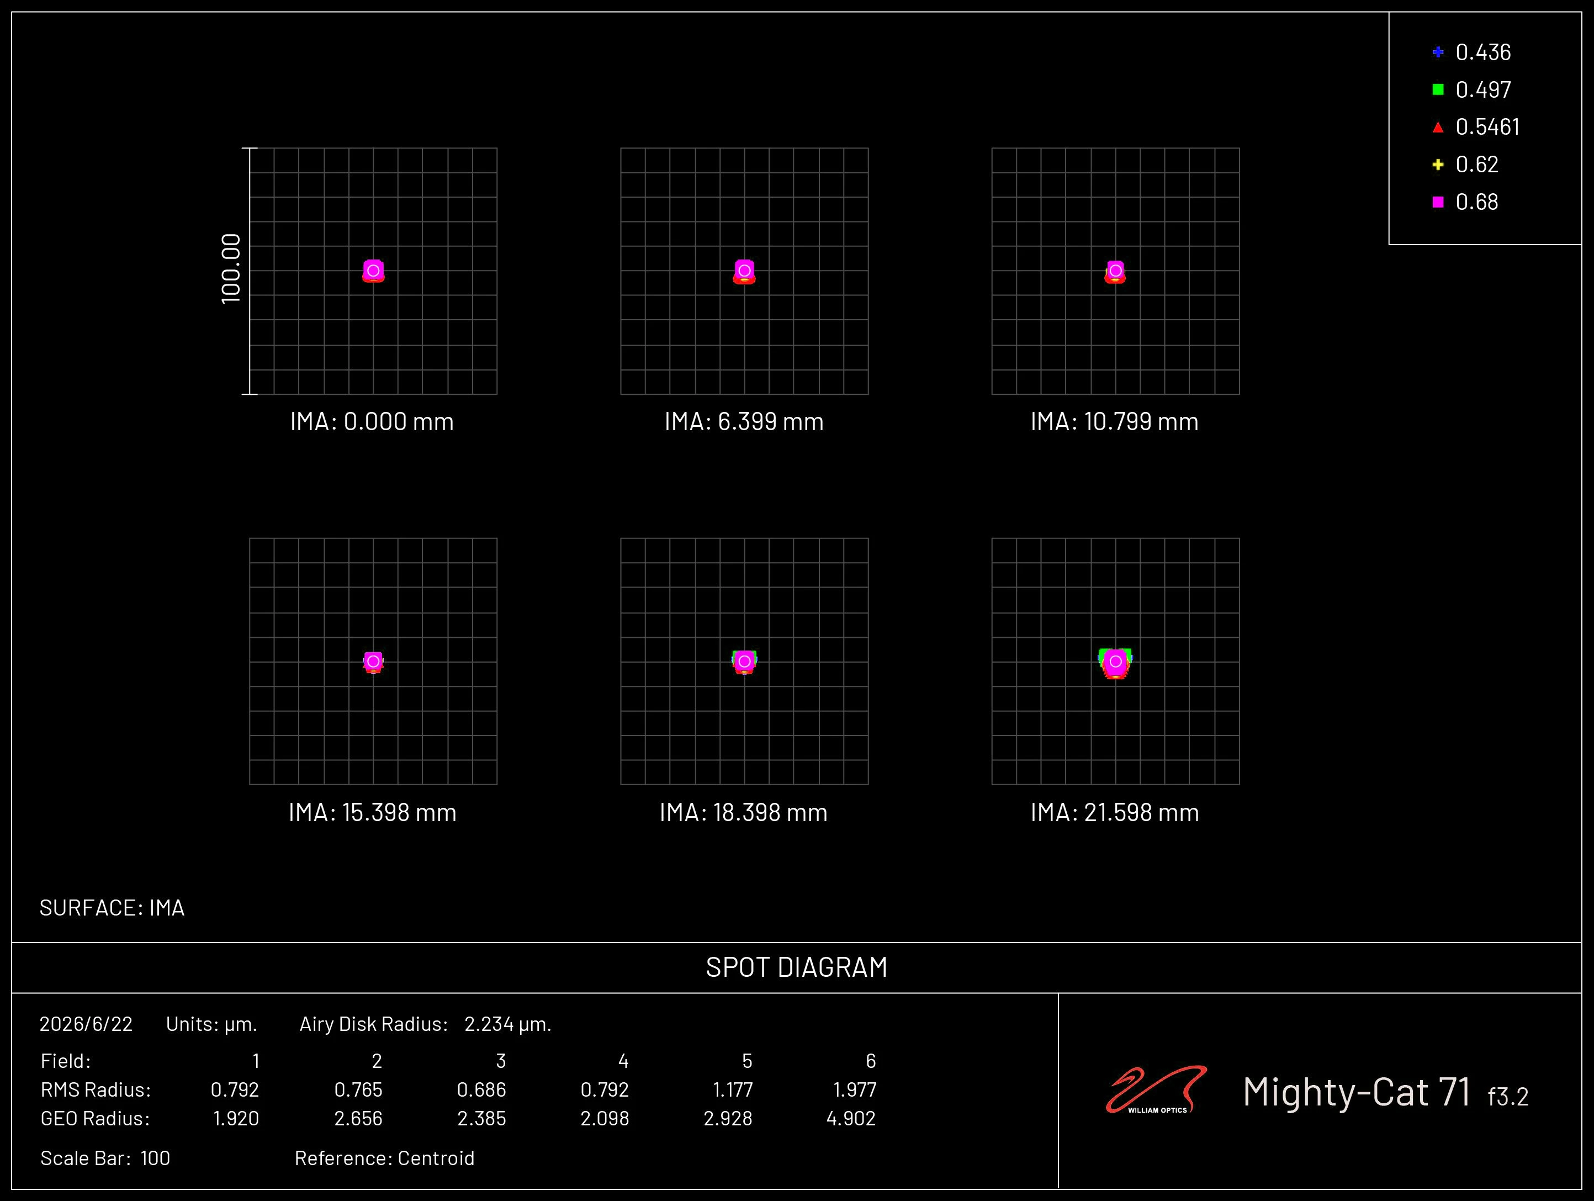Click the 'IMA: 6.399 mm' label
1594x1201 pixels.
[744, 422]
